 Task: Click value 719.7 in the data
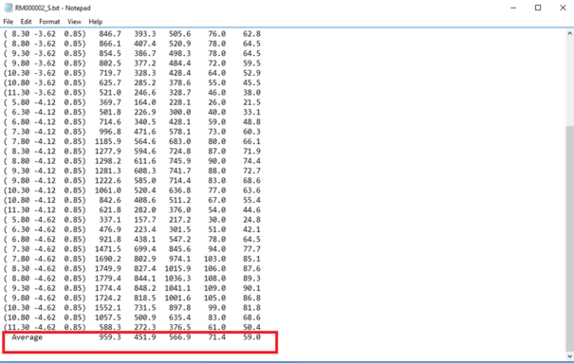tap(110, 73)
